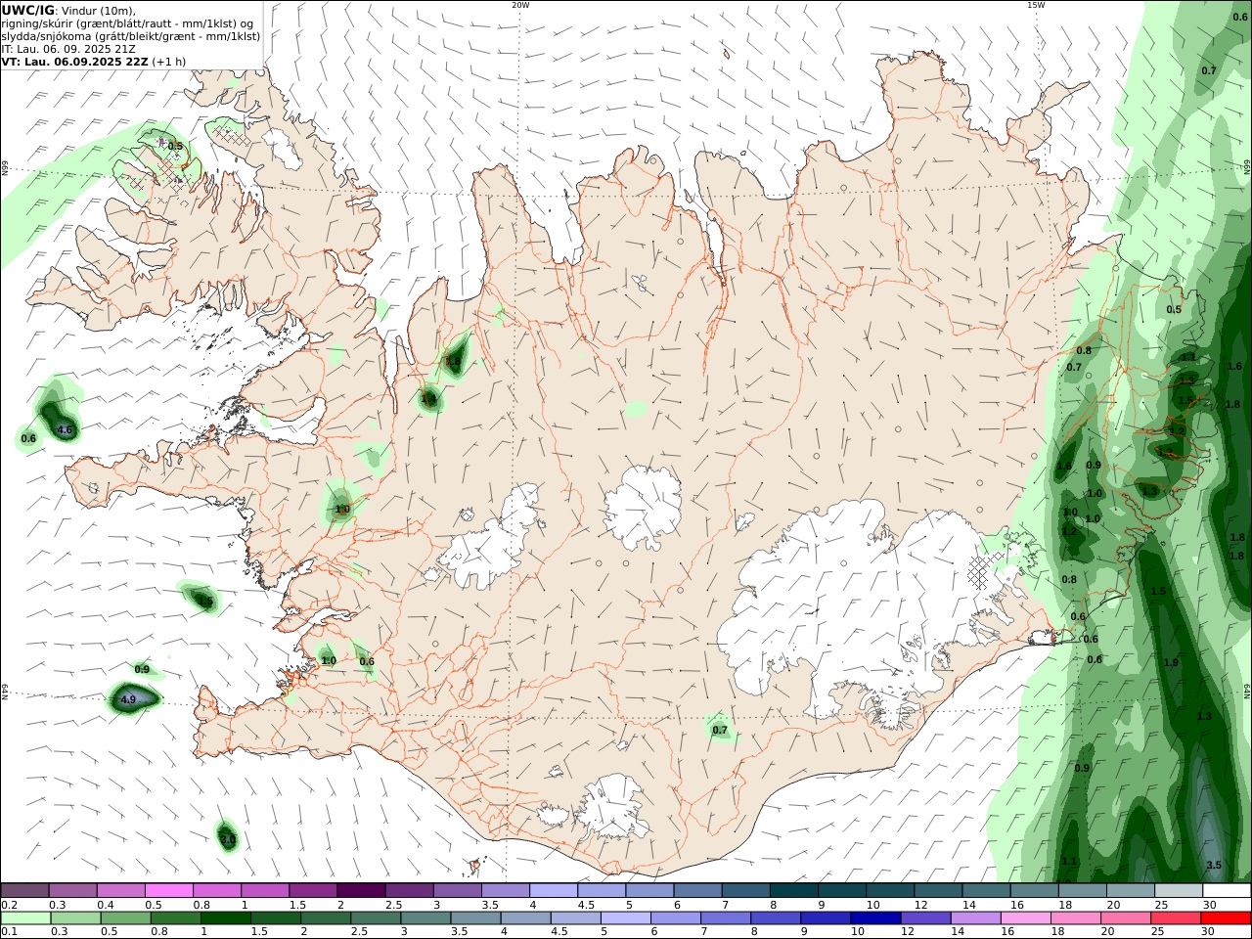
Task: Click the 0.1 label in the rain legend
Action: click(8, 932)
